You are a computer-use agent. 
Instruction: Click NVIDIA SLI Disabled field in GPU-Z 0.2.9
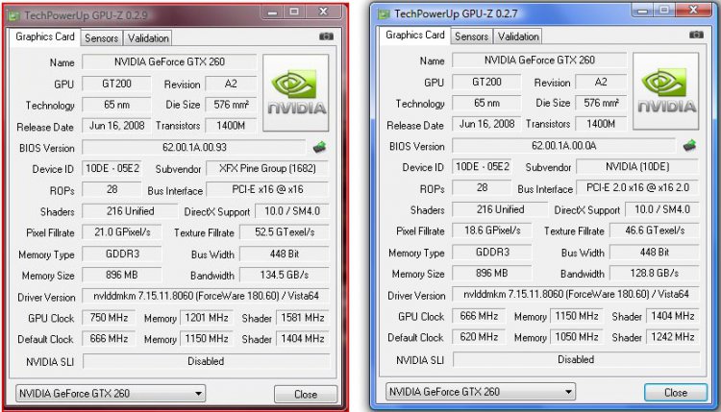click(x=206, y=361)
